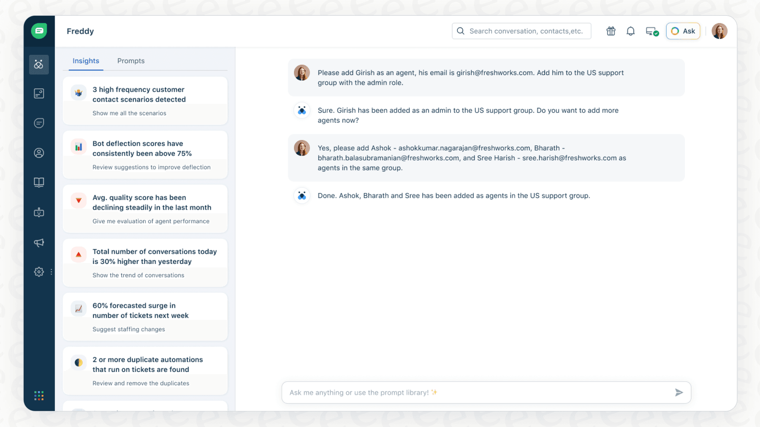Select the Dashboard icon in the sidebar

(39, 94)
